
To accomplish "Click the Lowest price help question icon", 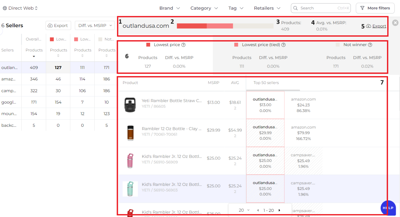I will coord(183,45).
